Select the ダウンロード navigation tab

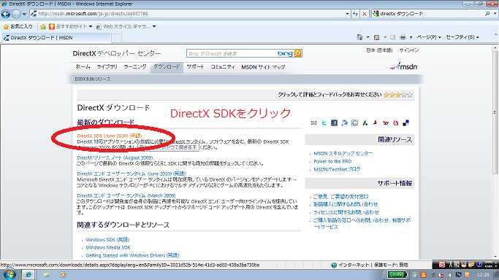(x=167, y=67)
